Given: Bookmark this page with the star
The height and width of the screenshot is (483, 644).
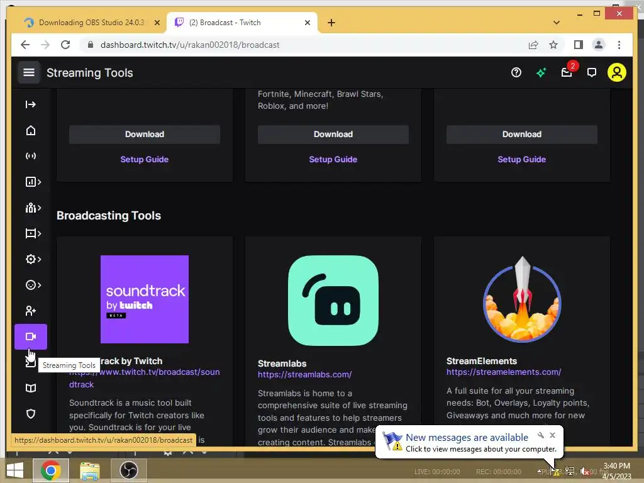Looking at the screenshot, I should click(553, 45).
